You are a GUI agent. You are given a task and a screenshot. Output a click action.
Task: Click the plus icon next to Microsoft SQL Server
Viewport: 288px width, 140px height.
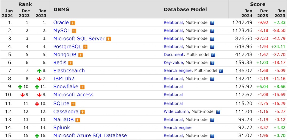[109, 39]
